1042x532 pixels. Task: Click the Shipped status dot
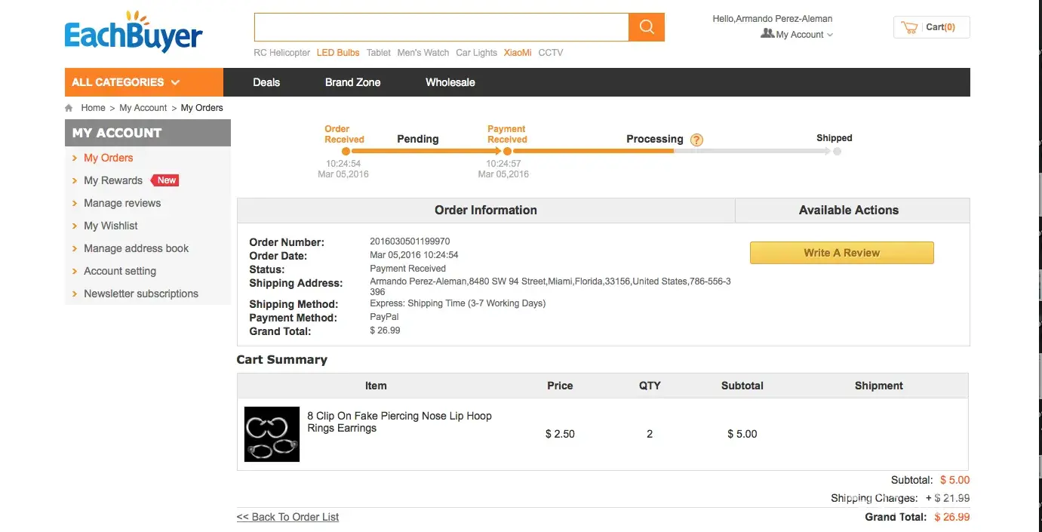click(837, 152)
